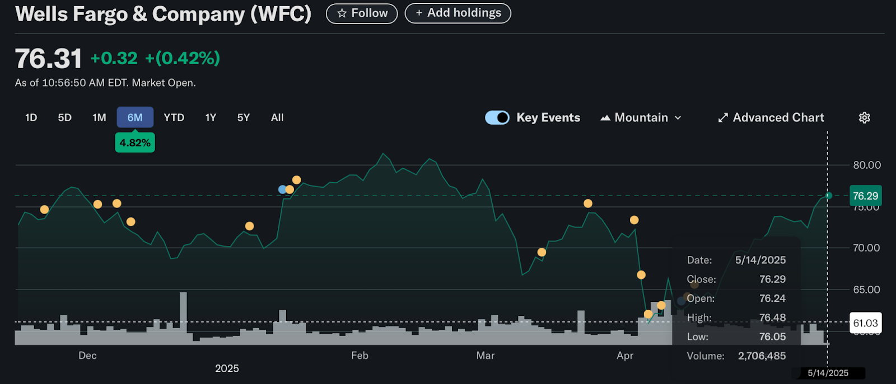Toggle the Key Events switch
The height and width of the screenshot is (384, 896).
[497, 117]
